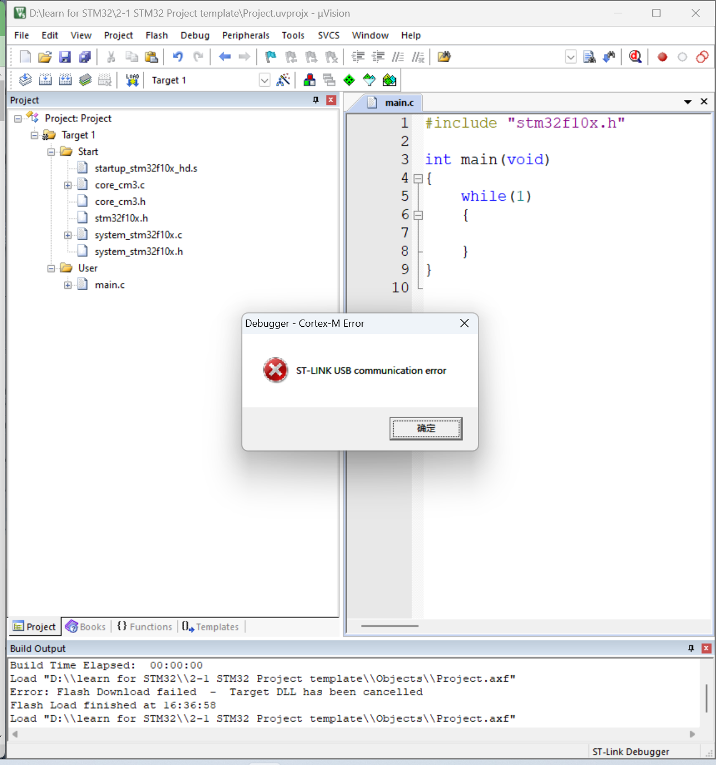Collapse the User folder group
Screen dimensions: 716x765
pos(51,268)
